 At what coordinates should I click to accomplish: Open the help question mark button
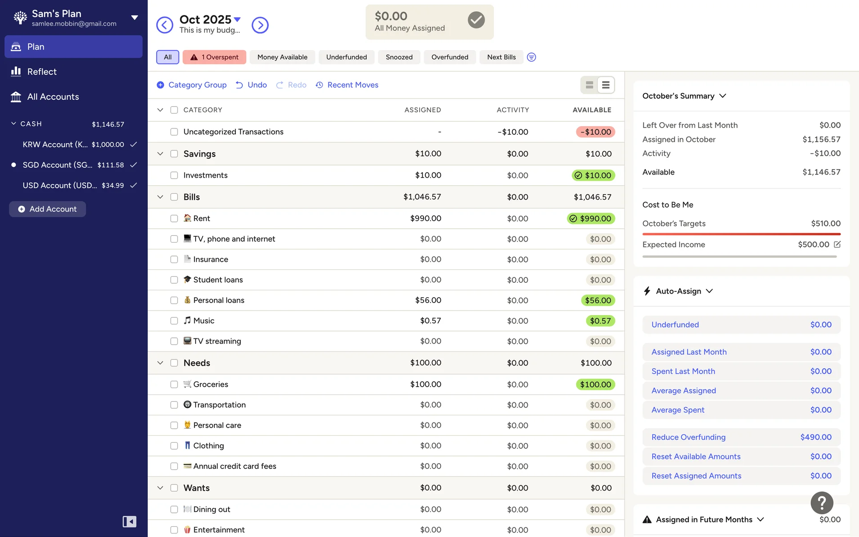click(821, 503)
